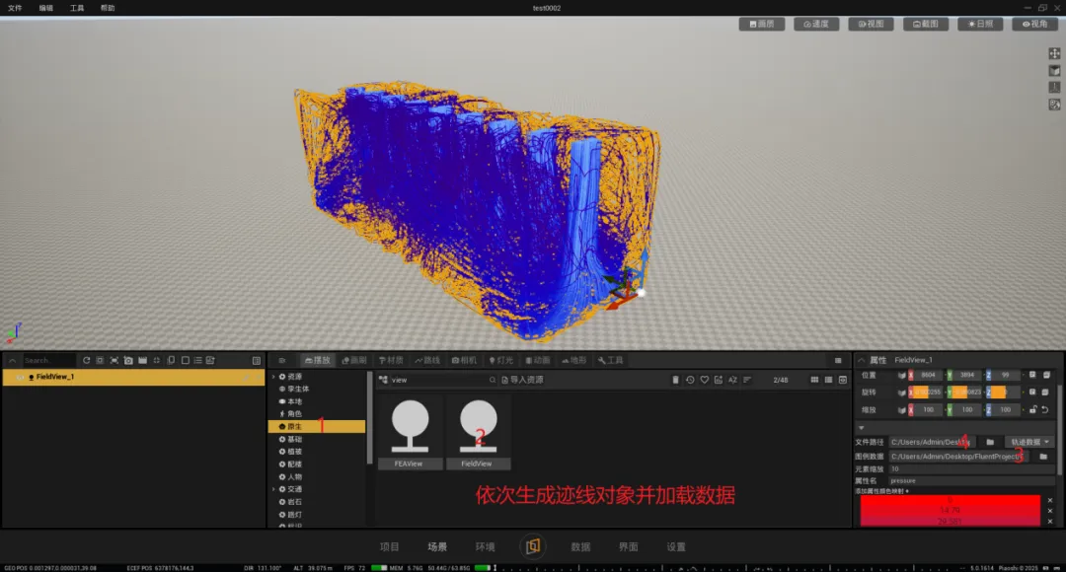Click the folder icon next to 文件路径

[989, 442]
